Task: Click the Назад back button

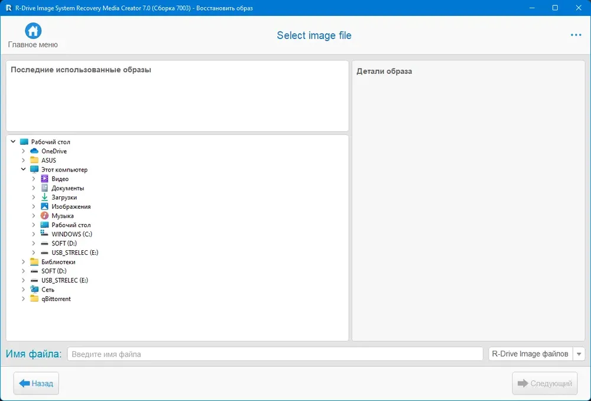Action: pyautogui.click(x=36, y=383)
